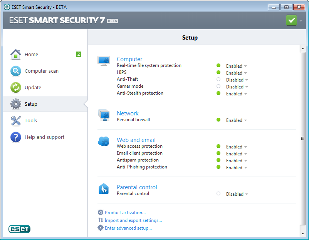Screen dimensions: 309x240
Task: Click the Parental control family icon
Action: point(104,189)
